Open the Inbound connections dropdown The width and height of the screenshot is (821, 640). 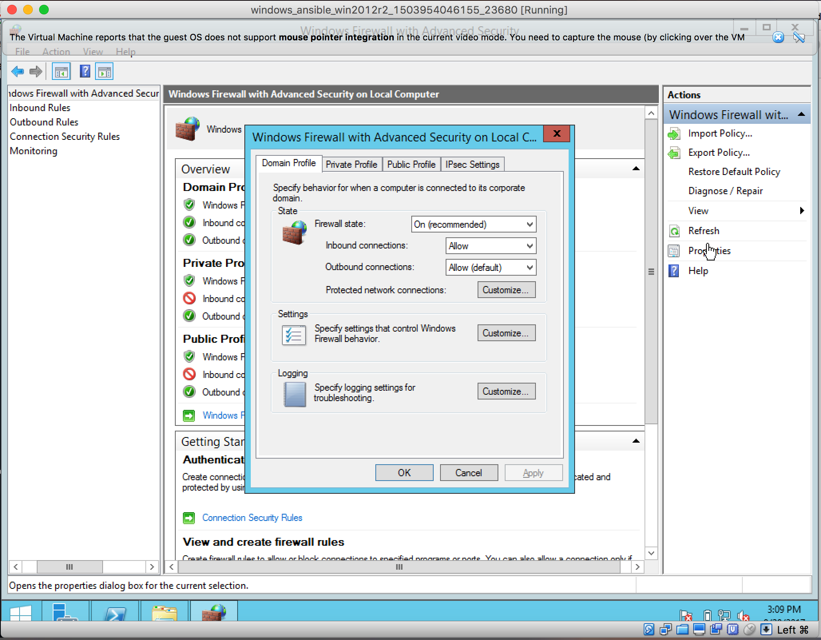pos(491,246)
